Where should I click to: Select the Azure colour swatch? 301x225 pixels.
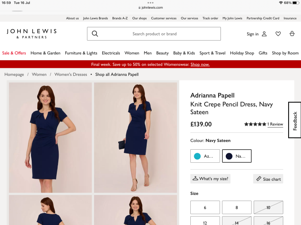click(x=205, y=156)
